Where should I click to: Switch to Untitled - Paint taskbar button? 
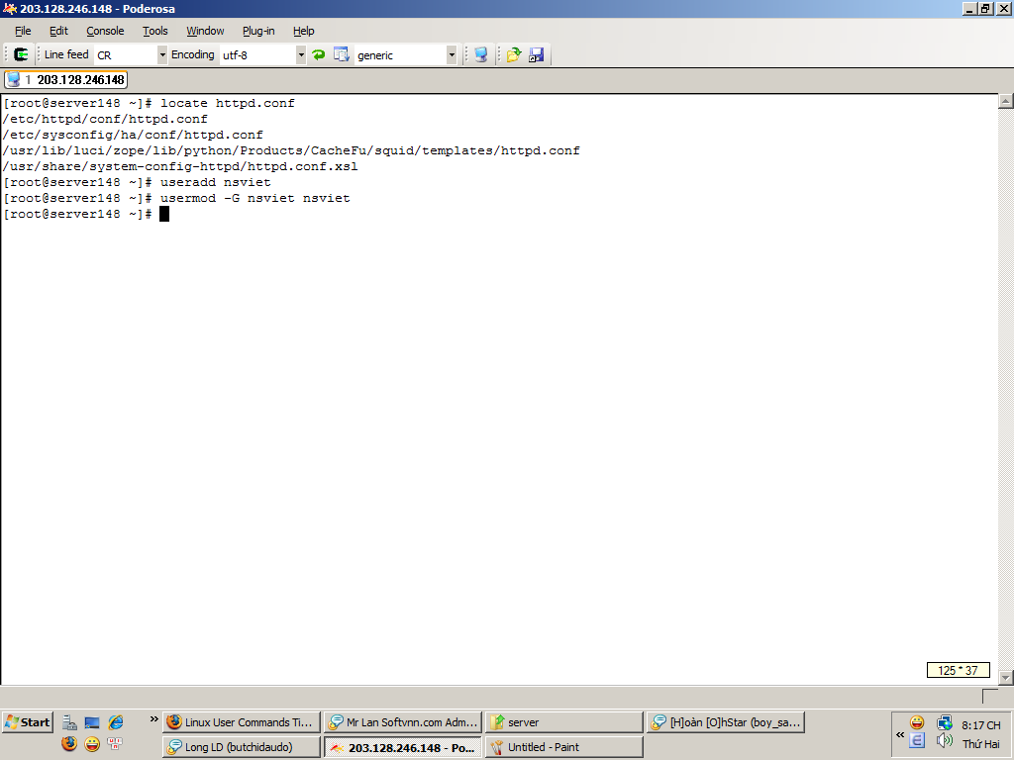(x=562, y=747)
